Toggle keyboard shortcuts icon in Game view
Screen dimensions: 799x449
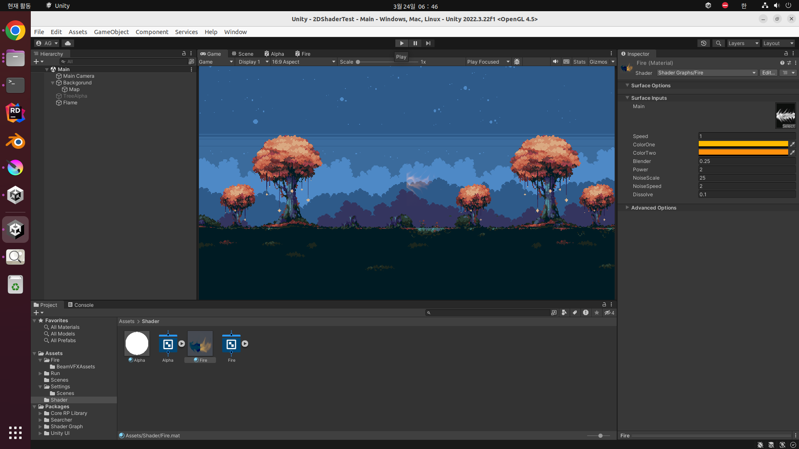point(566,62)
